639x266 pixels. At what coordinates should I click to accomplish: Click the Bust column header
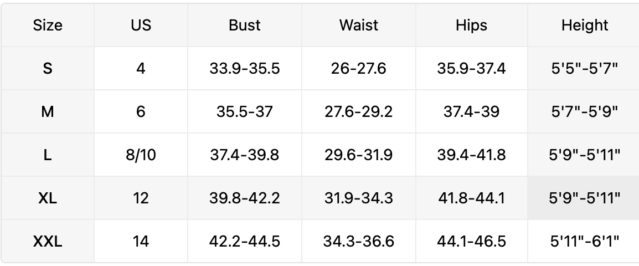point(244,25)
